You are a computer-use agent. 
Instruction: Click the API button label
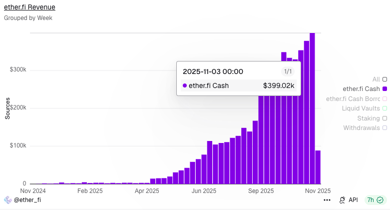click(353, 200)
